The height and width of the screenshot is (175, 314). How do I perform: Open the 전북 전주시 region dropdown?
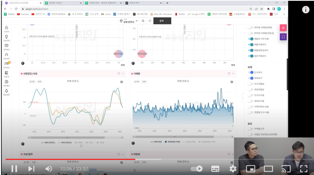(x=129, y=21)
